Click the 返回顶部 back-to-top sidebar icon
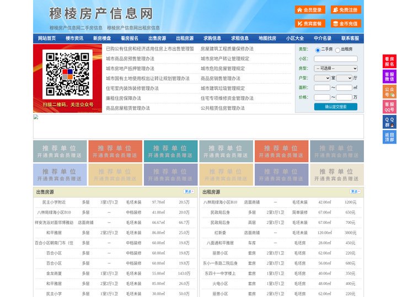 [x=389, y=137]
